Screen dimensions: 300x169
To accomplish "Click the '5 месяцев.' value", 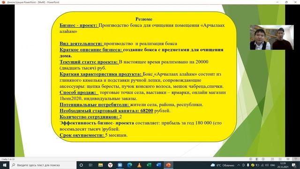I will [x=116, y=135].
